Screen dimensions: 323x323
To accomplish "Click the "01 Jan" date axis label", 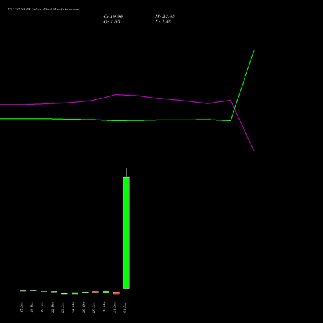I will (x=125, y=307).
